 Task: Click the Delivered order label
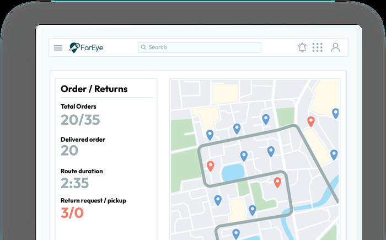click(x=83, y=140)
